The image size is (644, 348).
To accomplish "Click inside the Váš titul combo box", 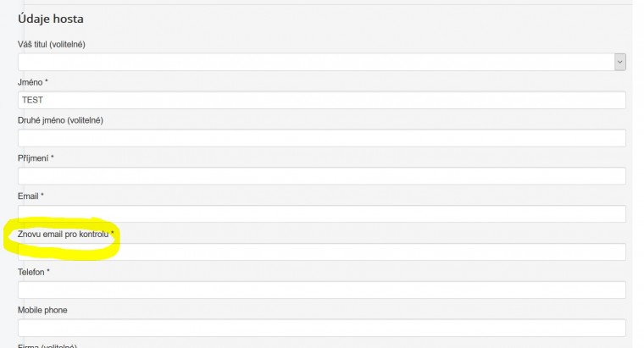I will [314, 62].
